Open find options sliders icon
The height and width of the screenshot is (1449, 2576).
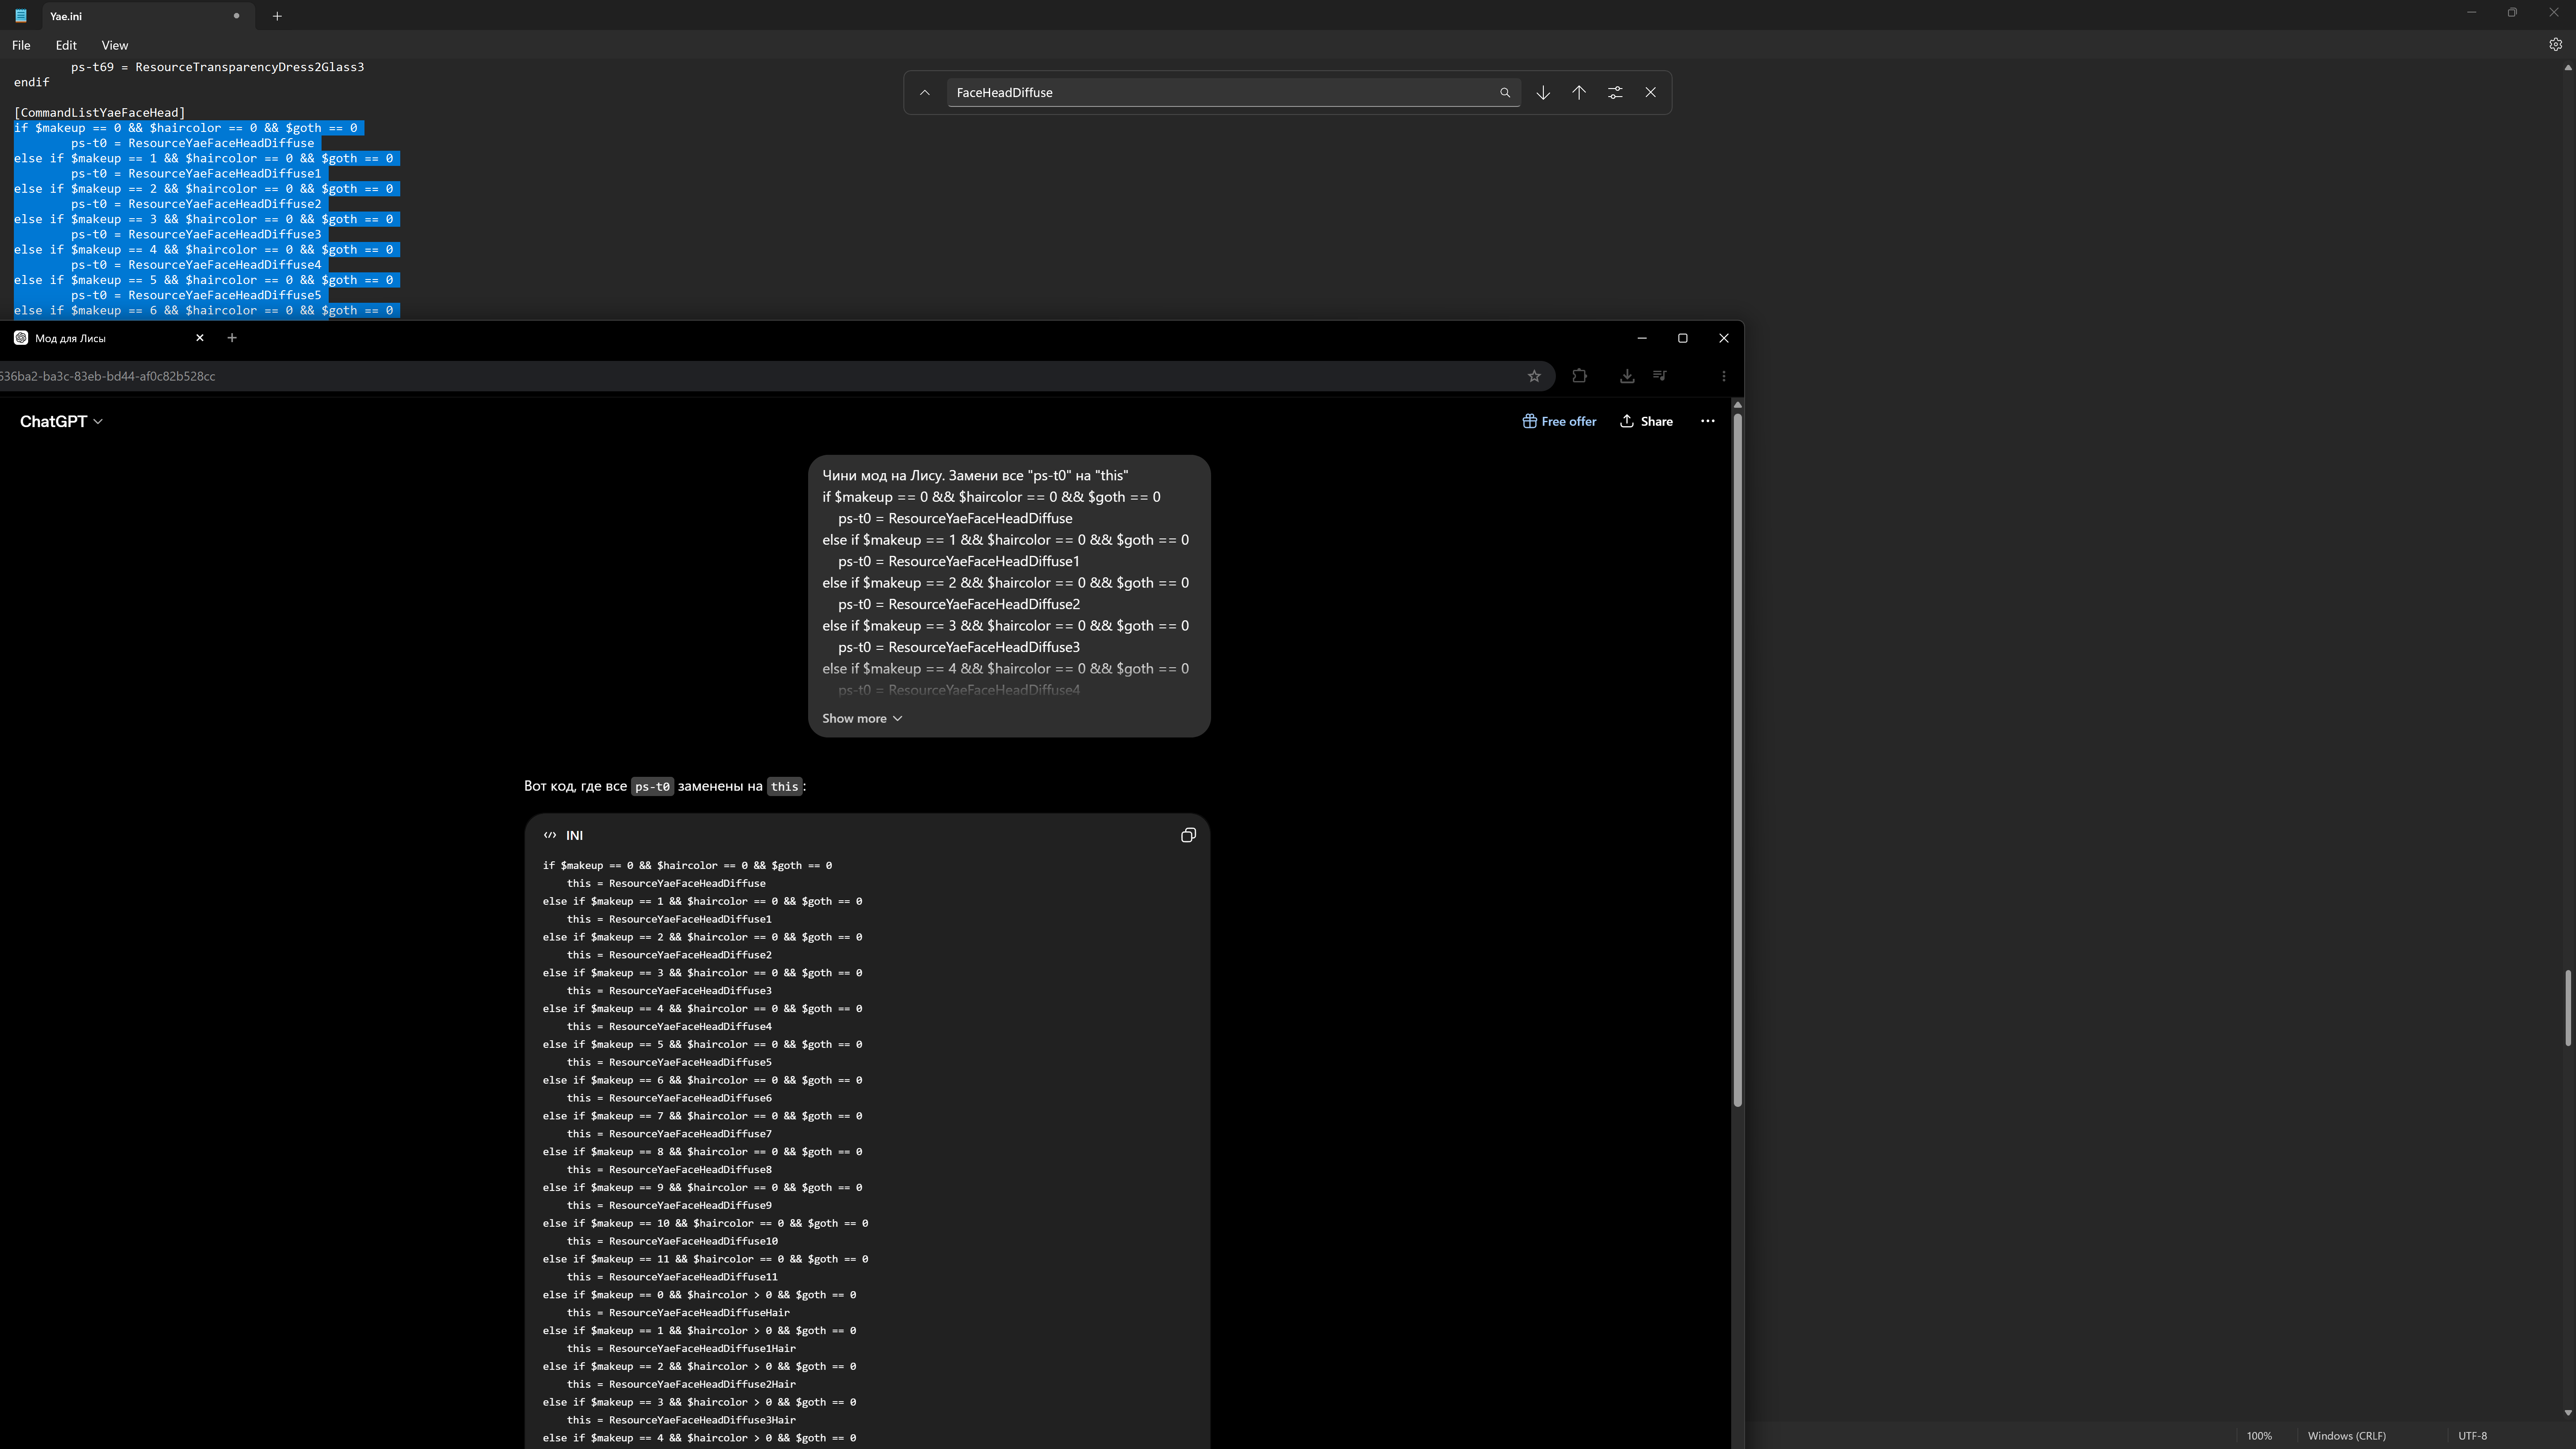click(1615, 93)
